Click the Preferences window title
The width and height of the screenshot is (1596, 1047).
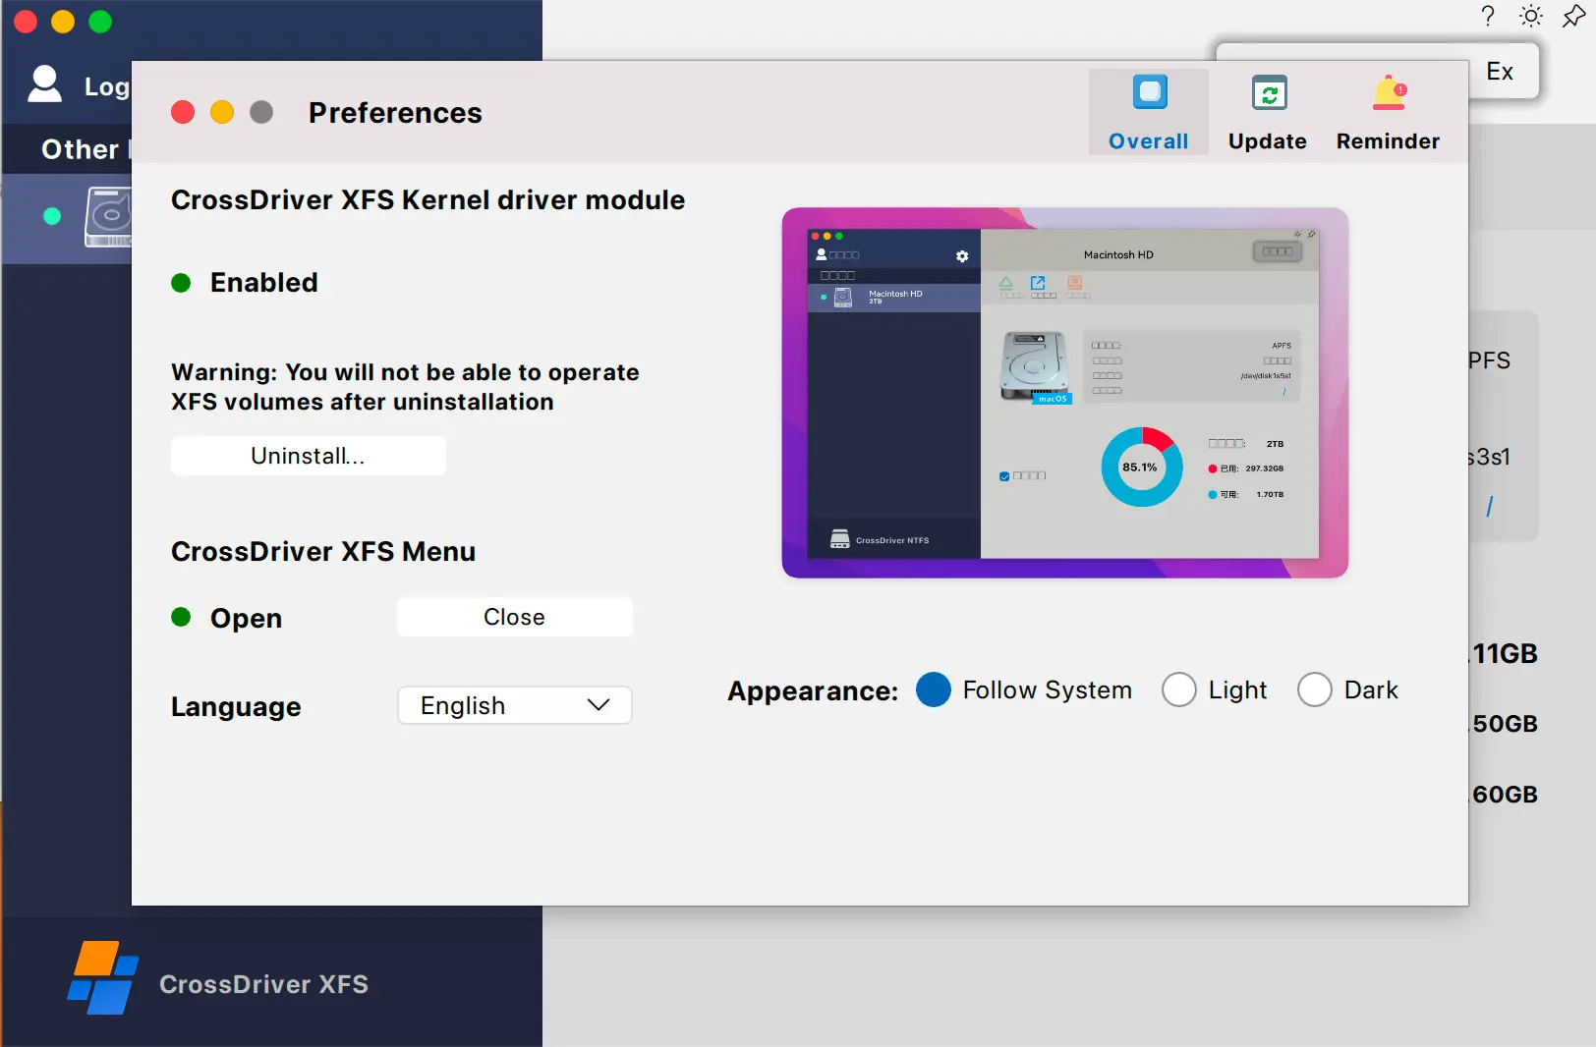[x=395, y=113]
